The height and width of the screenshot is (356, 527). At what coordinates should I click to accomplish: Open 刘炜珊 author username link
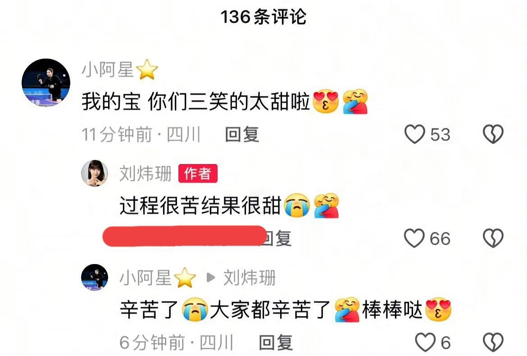(145, 173)
